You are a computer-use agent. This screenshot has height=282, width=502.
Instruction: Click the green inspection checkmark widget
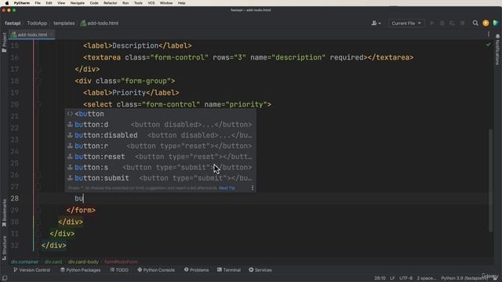click(x=488, y=45)
